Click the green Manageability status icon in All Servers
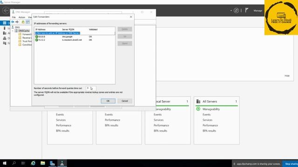298x167 pixels. (x=198, y=109)
